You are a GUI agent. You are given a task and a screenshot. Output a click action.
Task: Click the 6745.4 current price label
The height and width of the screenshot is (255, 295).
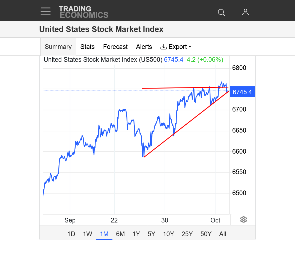coord(242,92)
